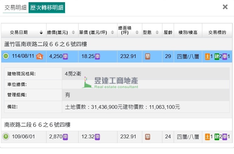Click the green 建 badge in the 114/08/11 row
The image size is (234, 154).
coord(217,56)
